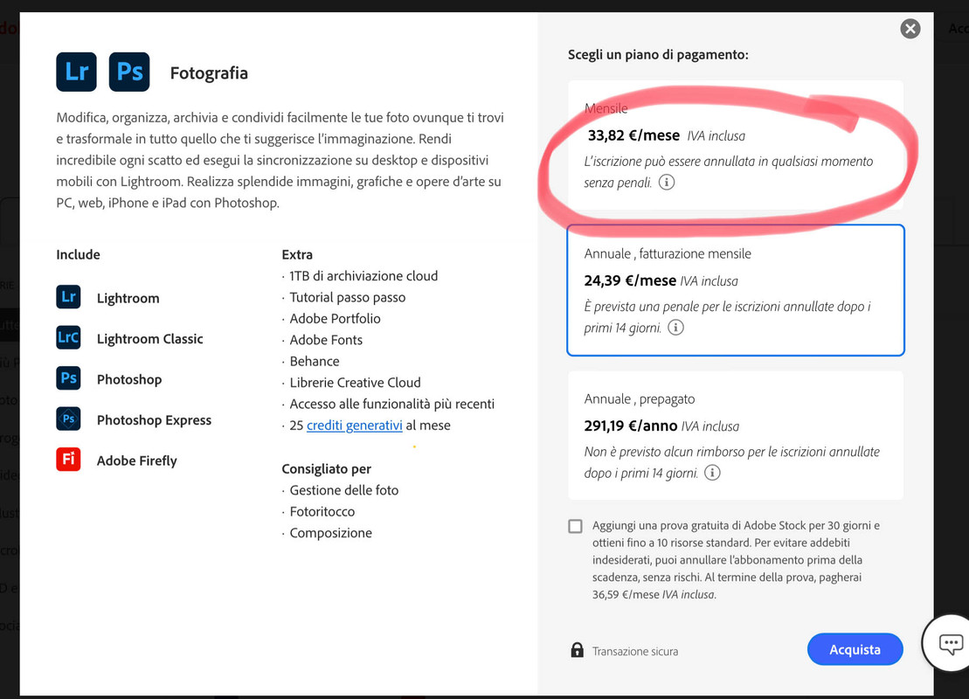Click the 291,19 €/anno price
The image size is (969, 699).
(x=630, y=426)
